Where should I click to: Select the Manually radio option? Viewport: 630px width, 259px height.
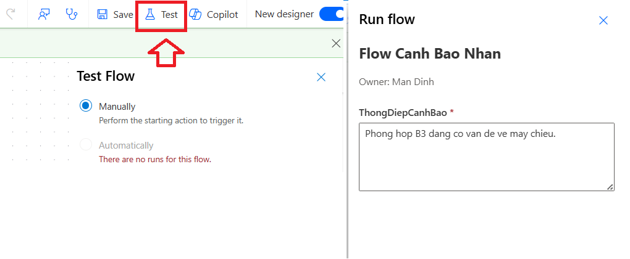point(86,106)
